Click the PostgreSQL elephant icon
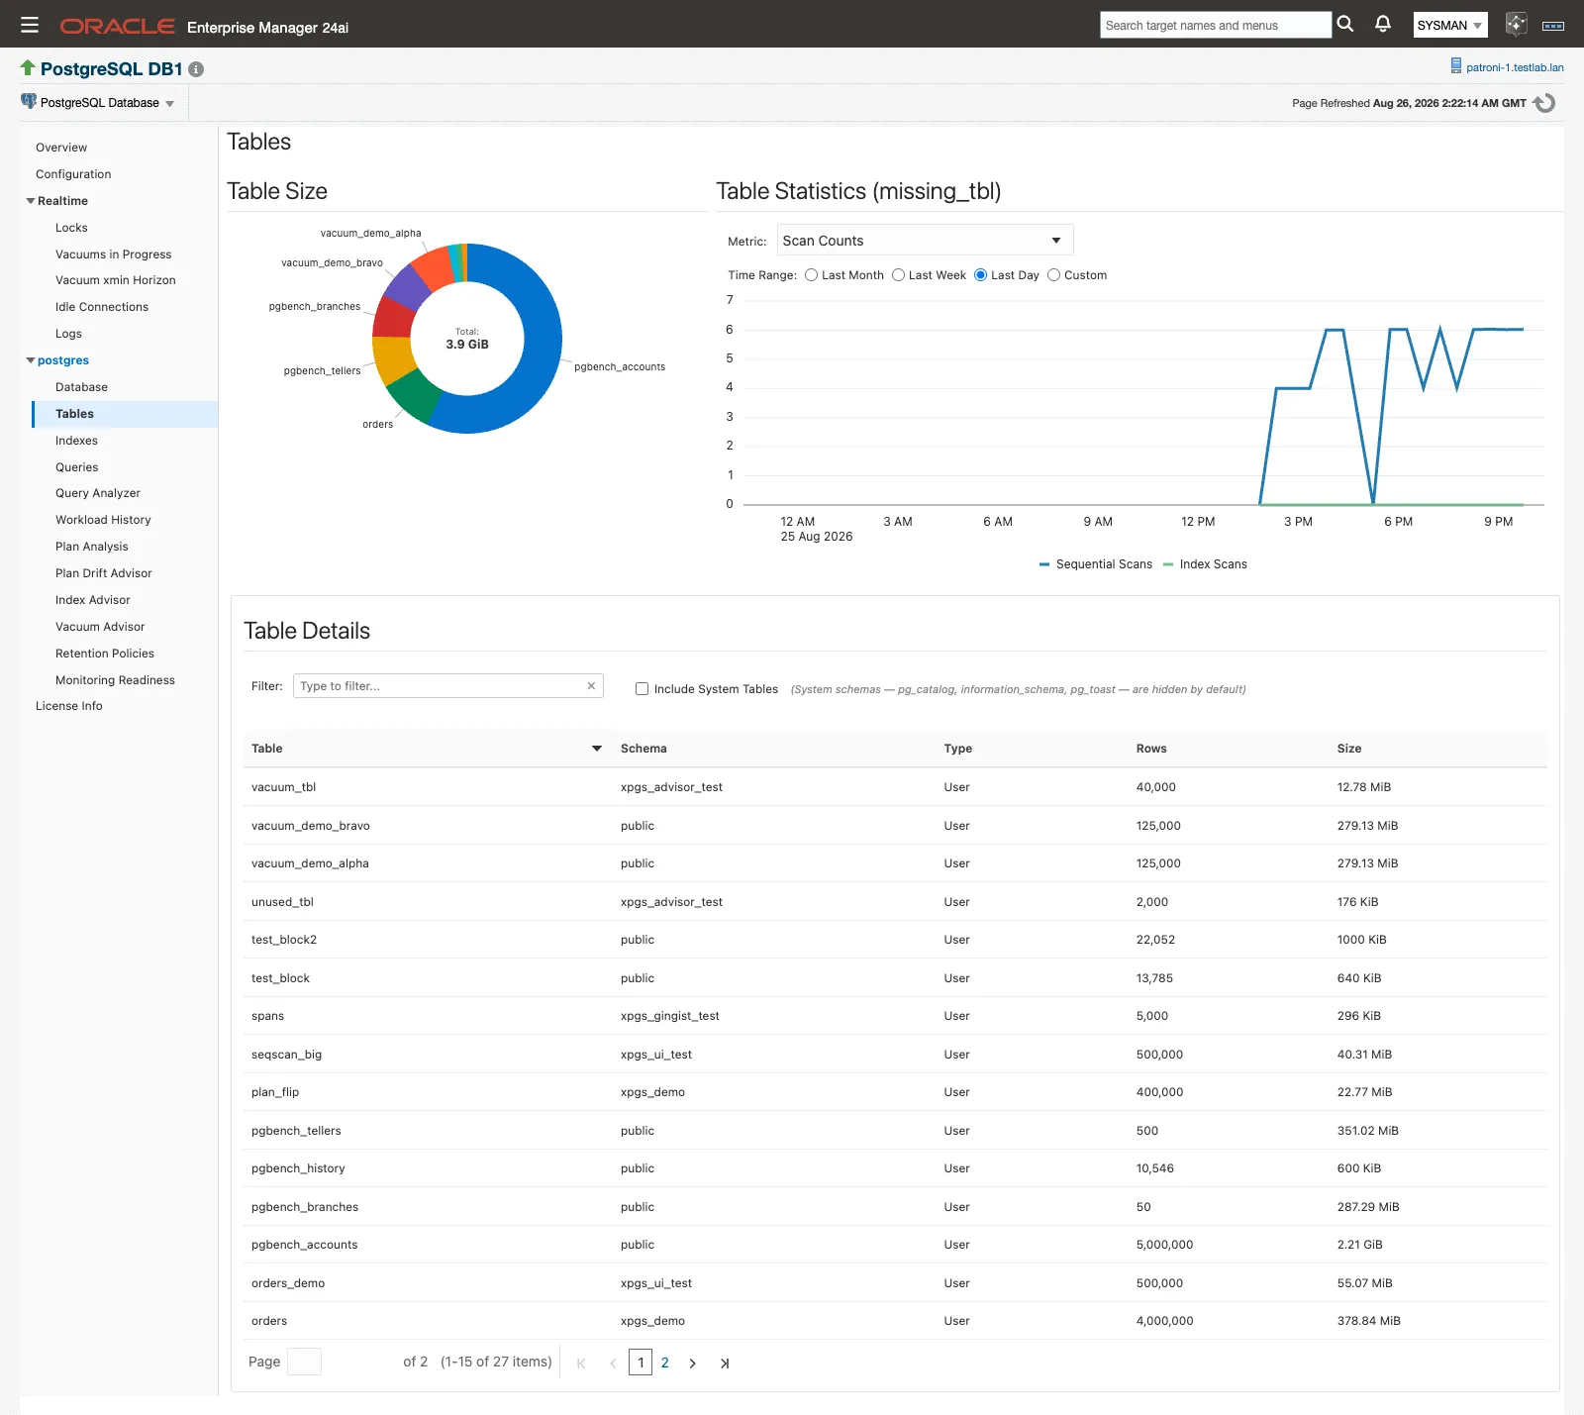 [x=29, y=102]
